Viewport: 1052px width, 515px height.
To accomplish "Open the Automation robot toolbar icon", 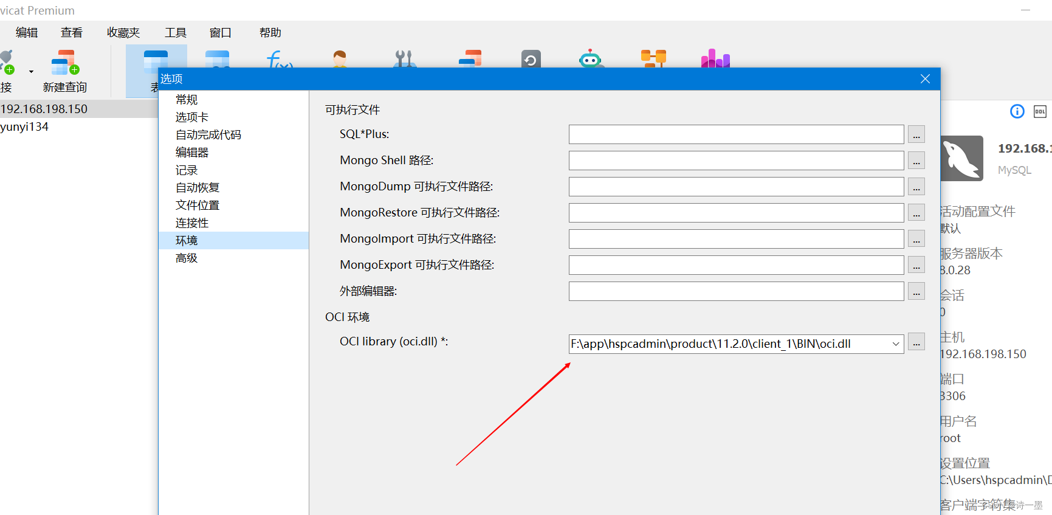I will click(590, 59).
